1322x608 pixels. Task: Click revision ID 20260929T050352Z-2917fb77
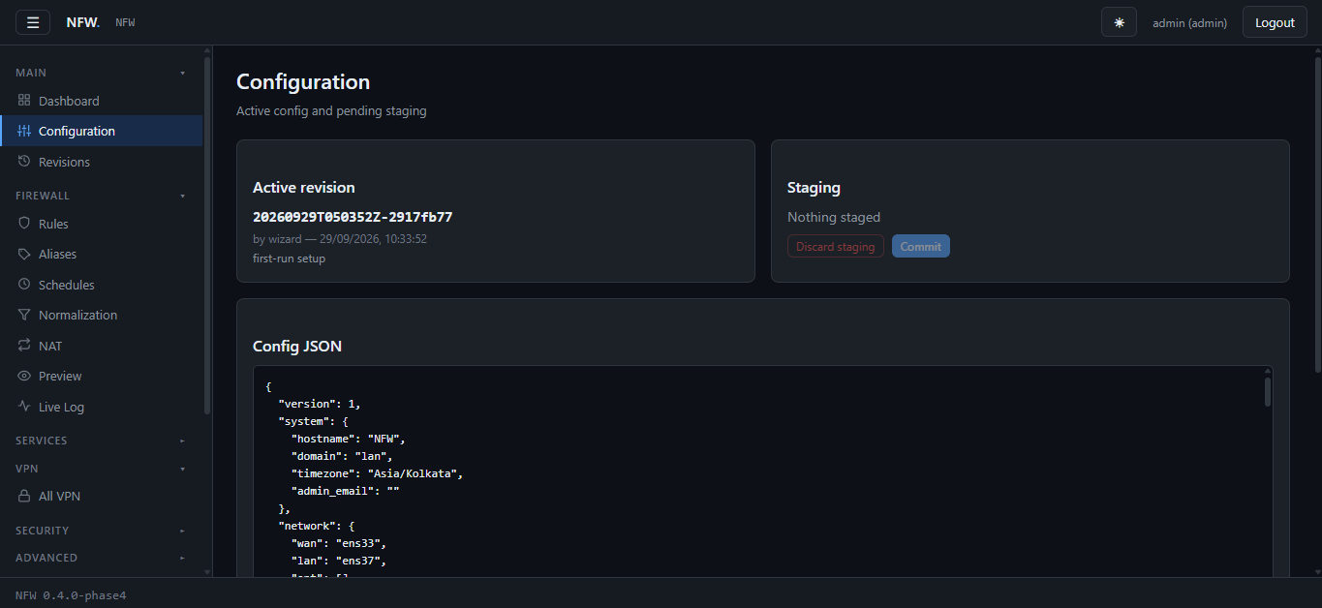point(353,217)
